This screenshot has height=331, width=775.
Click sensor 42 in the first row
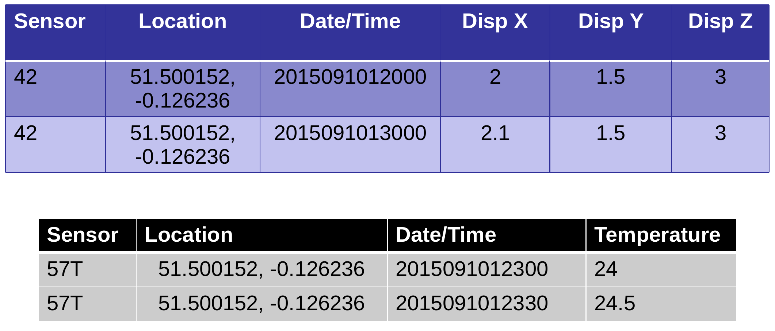(x=26, y=77)
